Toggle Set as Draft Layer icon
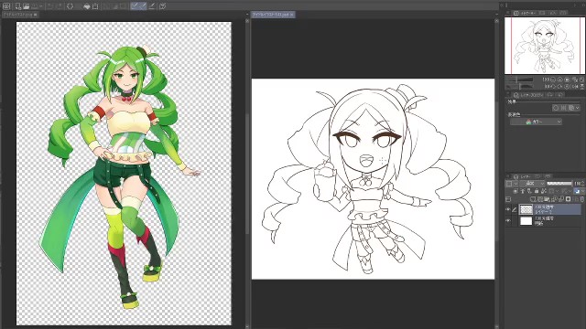 coord(529,191)
